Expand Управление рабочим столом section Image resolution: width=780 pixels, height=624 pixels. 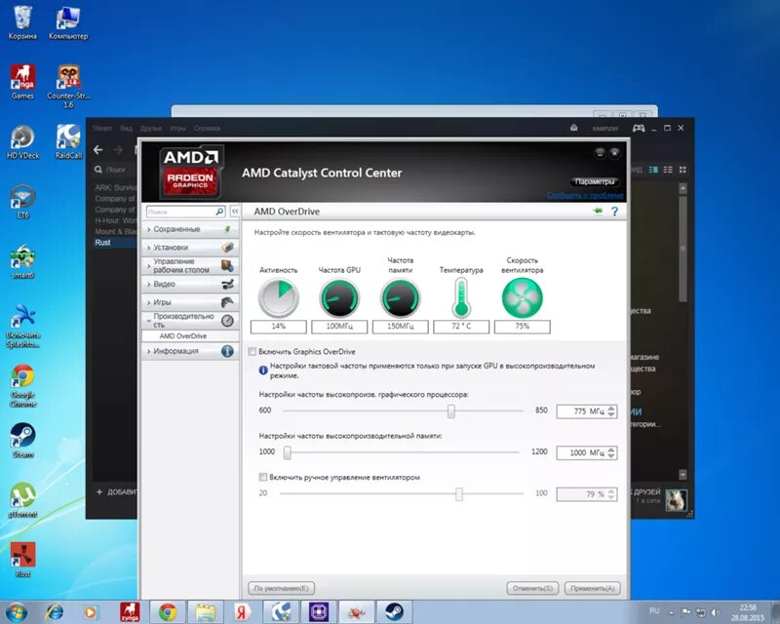[190, 266]
